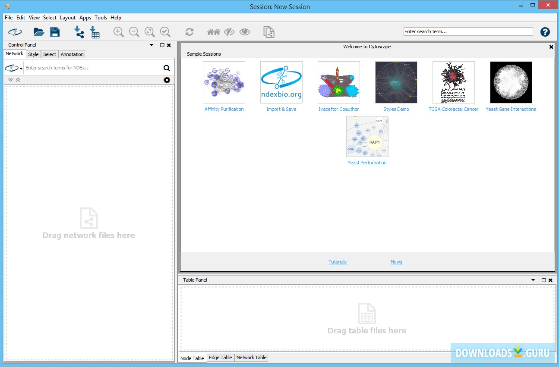559x367 pixels.
Task: Hide selected nodes with crossed-eye icon
Action: coord(229,32)
